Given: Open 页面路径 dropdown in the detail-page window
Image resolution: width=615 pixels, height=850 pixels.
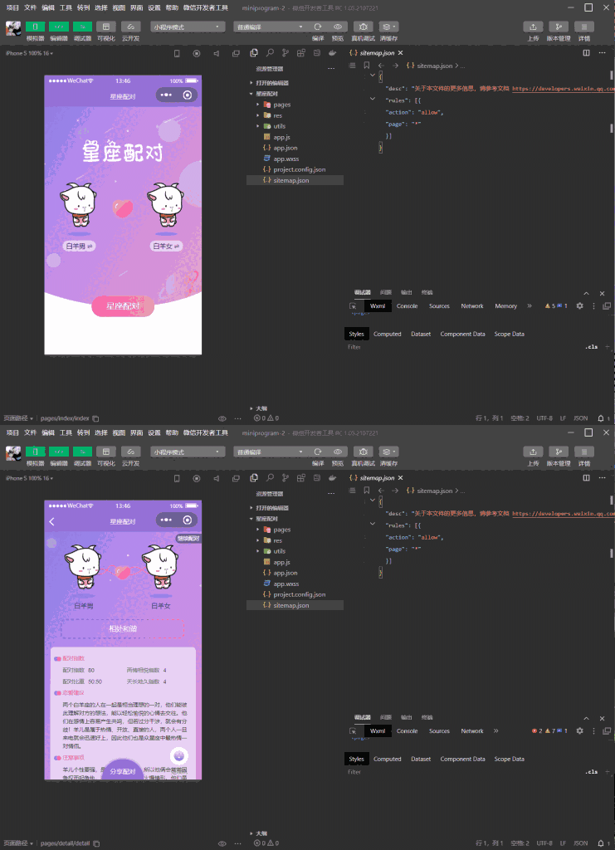Looking at the screenshot, I should pos(18,843).
